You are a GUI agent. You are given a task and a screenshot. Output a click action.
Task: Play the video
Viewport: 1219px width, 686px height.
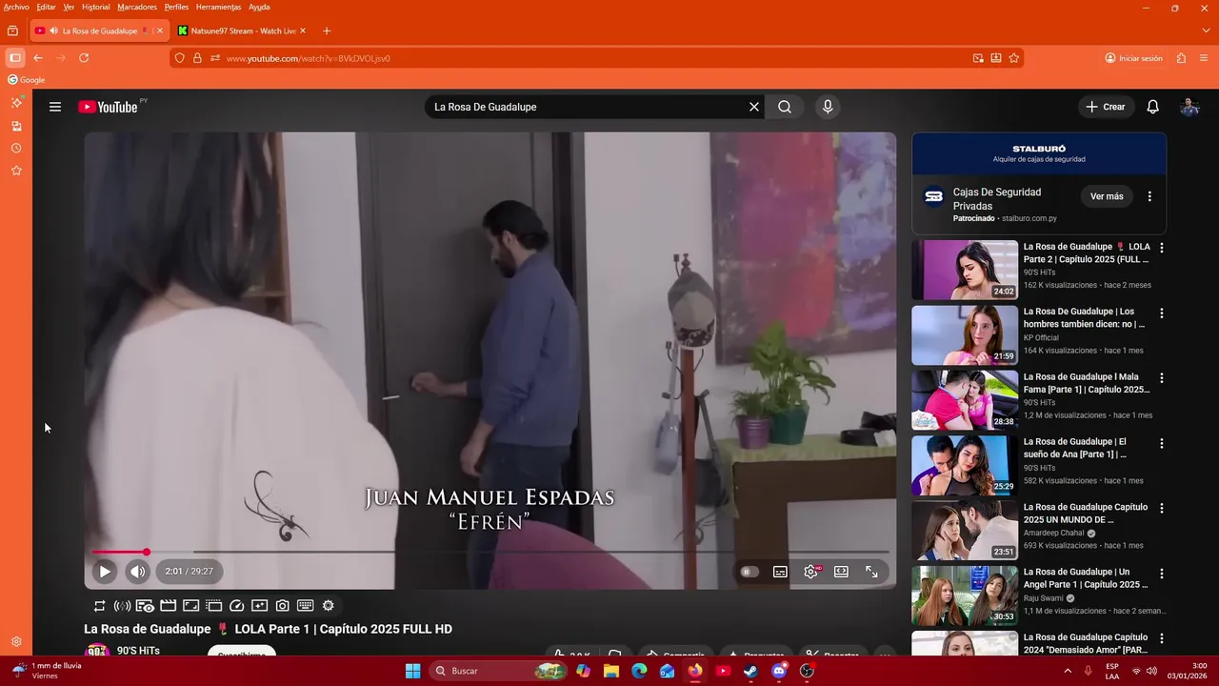(x=105, y=572)
